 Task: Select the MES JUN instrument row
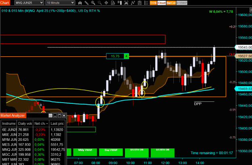coord(33,144)
